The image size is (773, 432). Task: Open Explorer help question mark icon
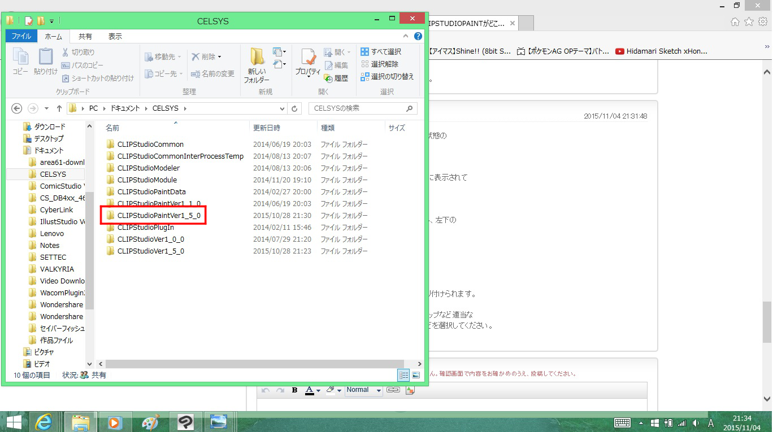click(418, 36)
